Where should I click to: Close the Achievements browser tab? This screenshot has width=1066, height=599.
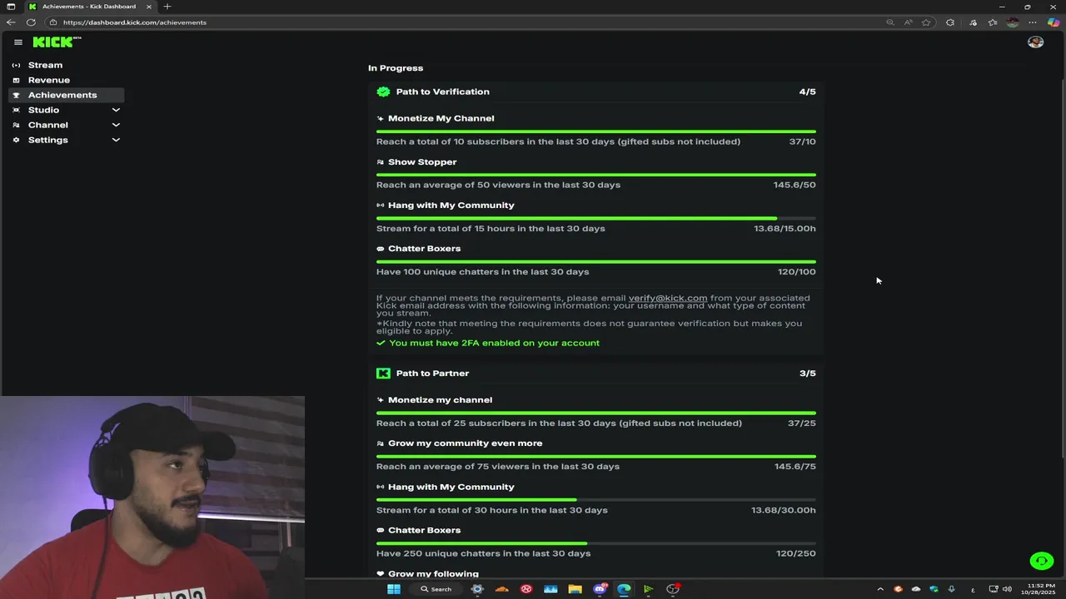pyautogui.click(x=149, y=7)
